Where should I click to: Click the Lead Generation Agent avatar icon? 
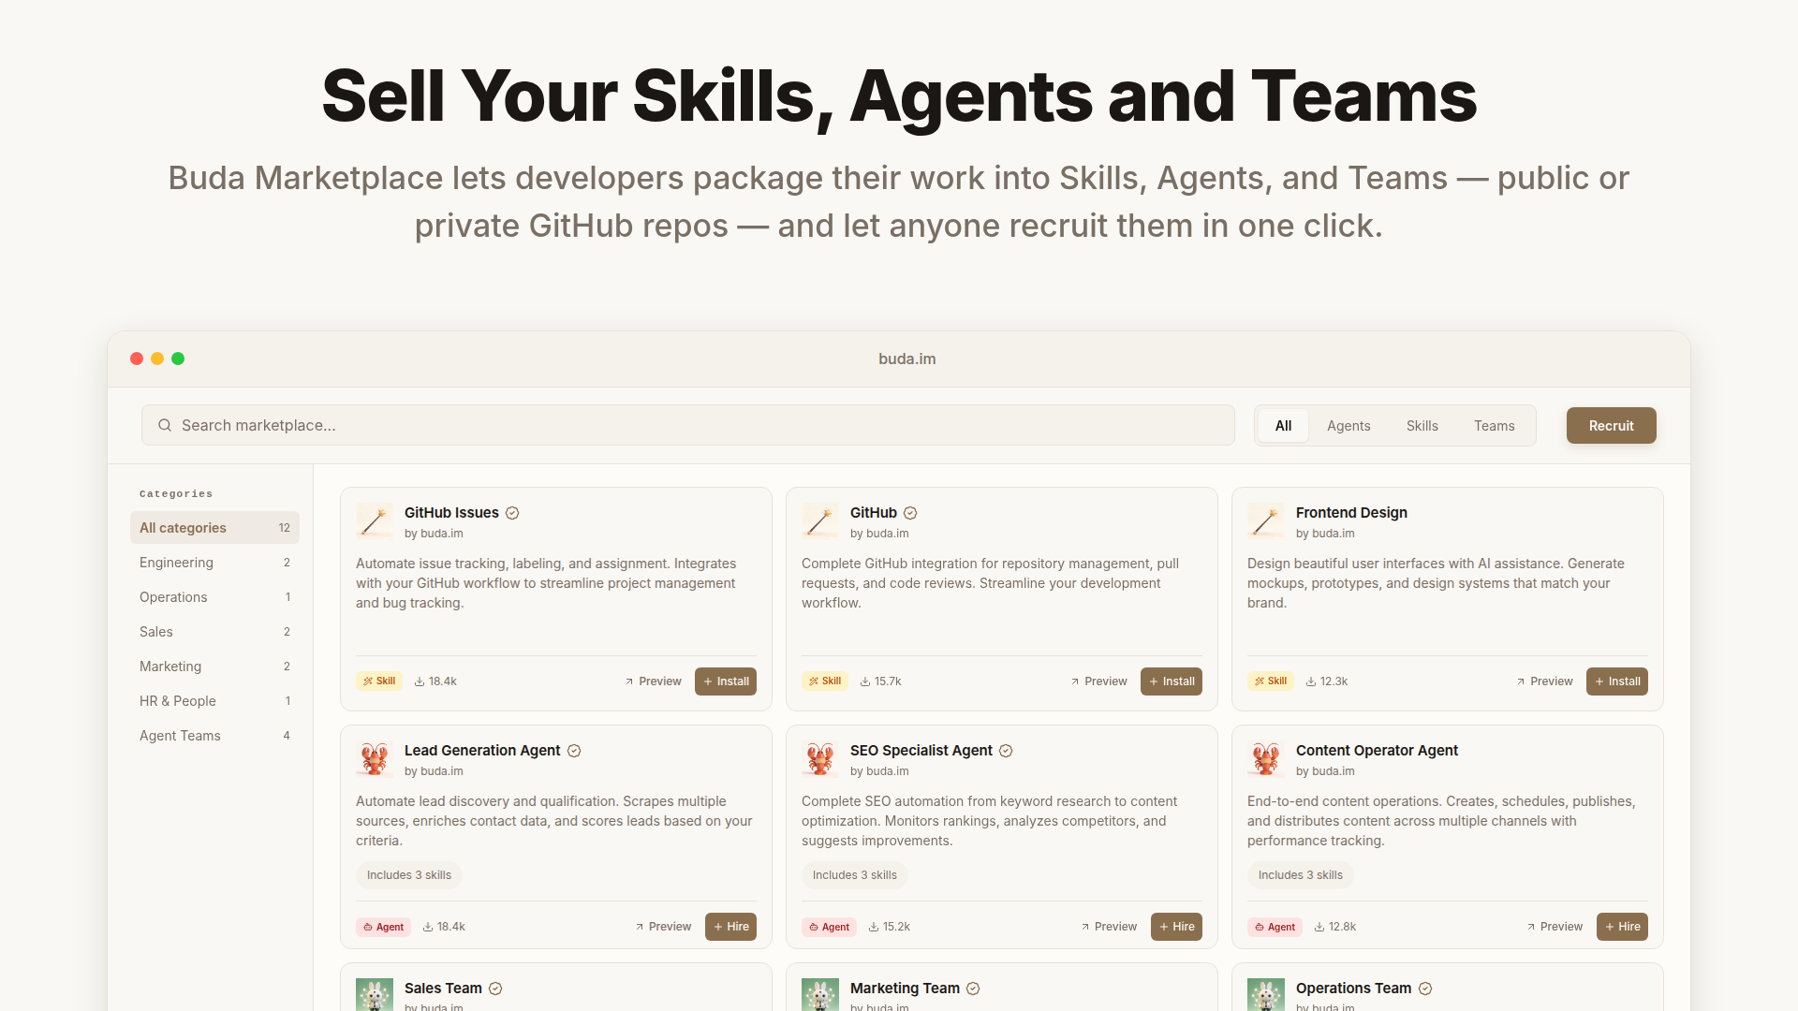tap(374, 759)
